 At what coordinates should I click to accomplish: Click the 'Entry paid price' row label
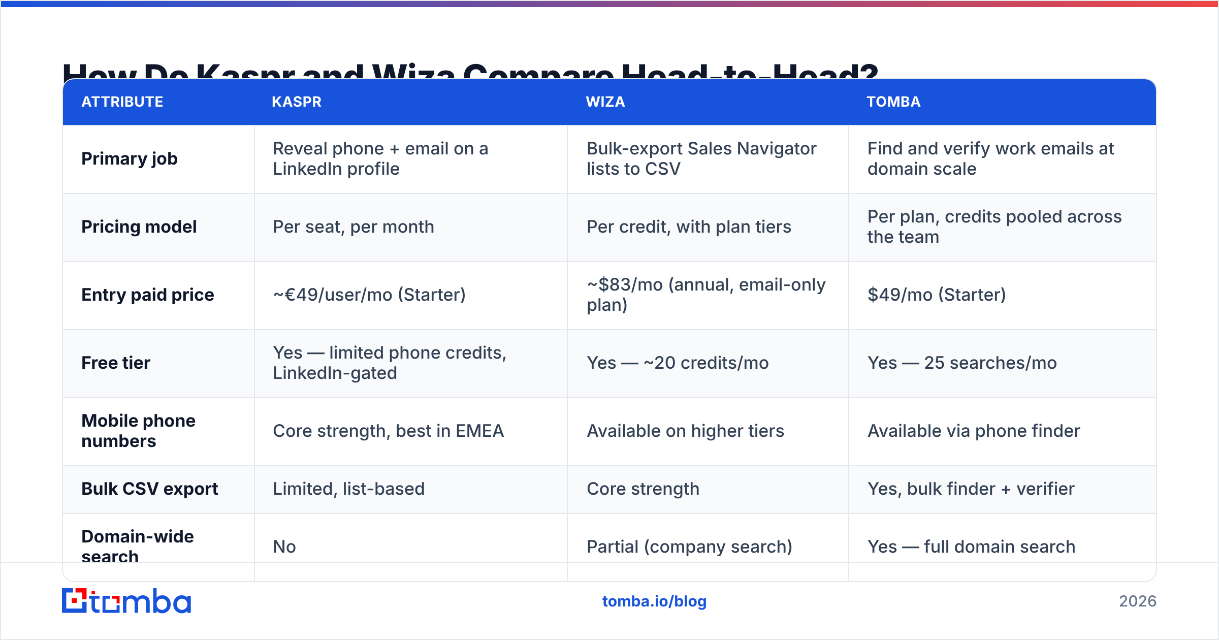[148, 295]
